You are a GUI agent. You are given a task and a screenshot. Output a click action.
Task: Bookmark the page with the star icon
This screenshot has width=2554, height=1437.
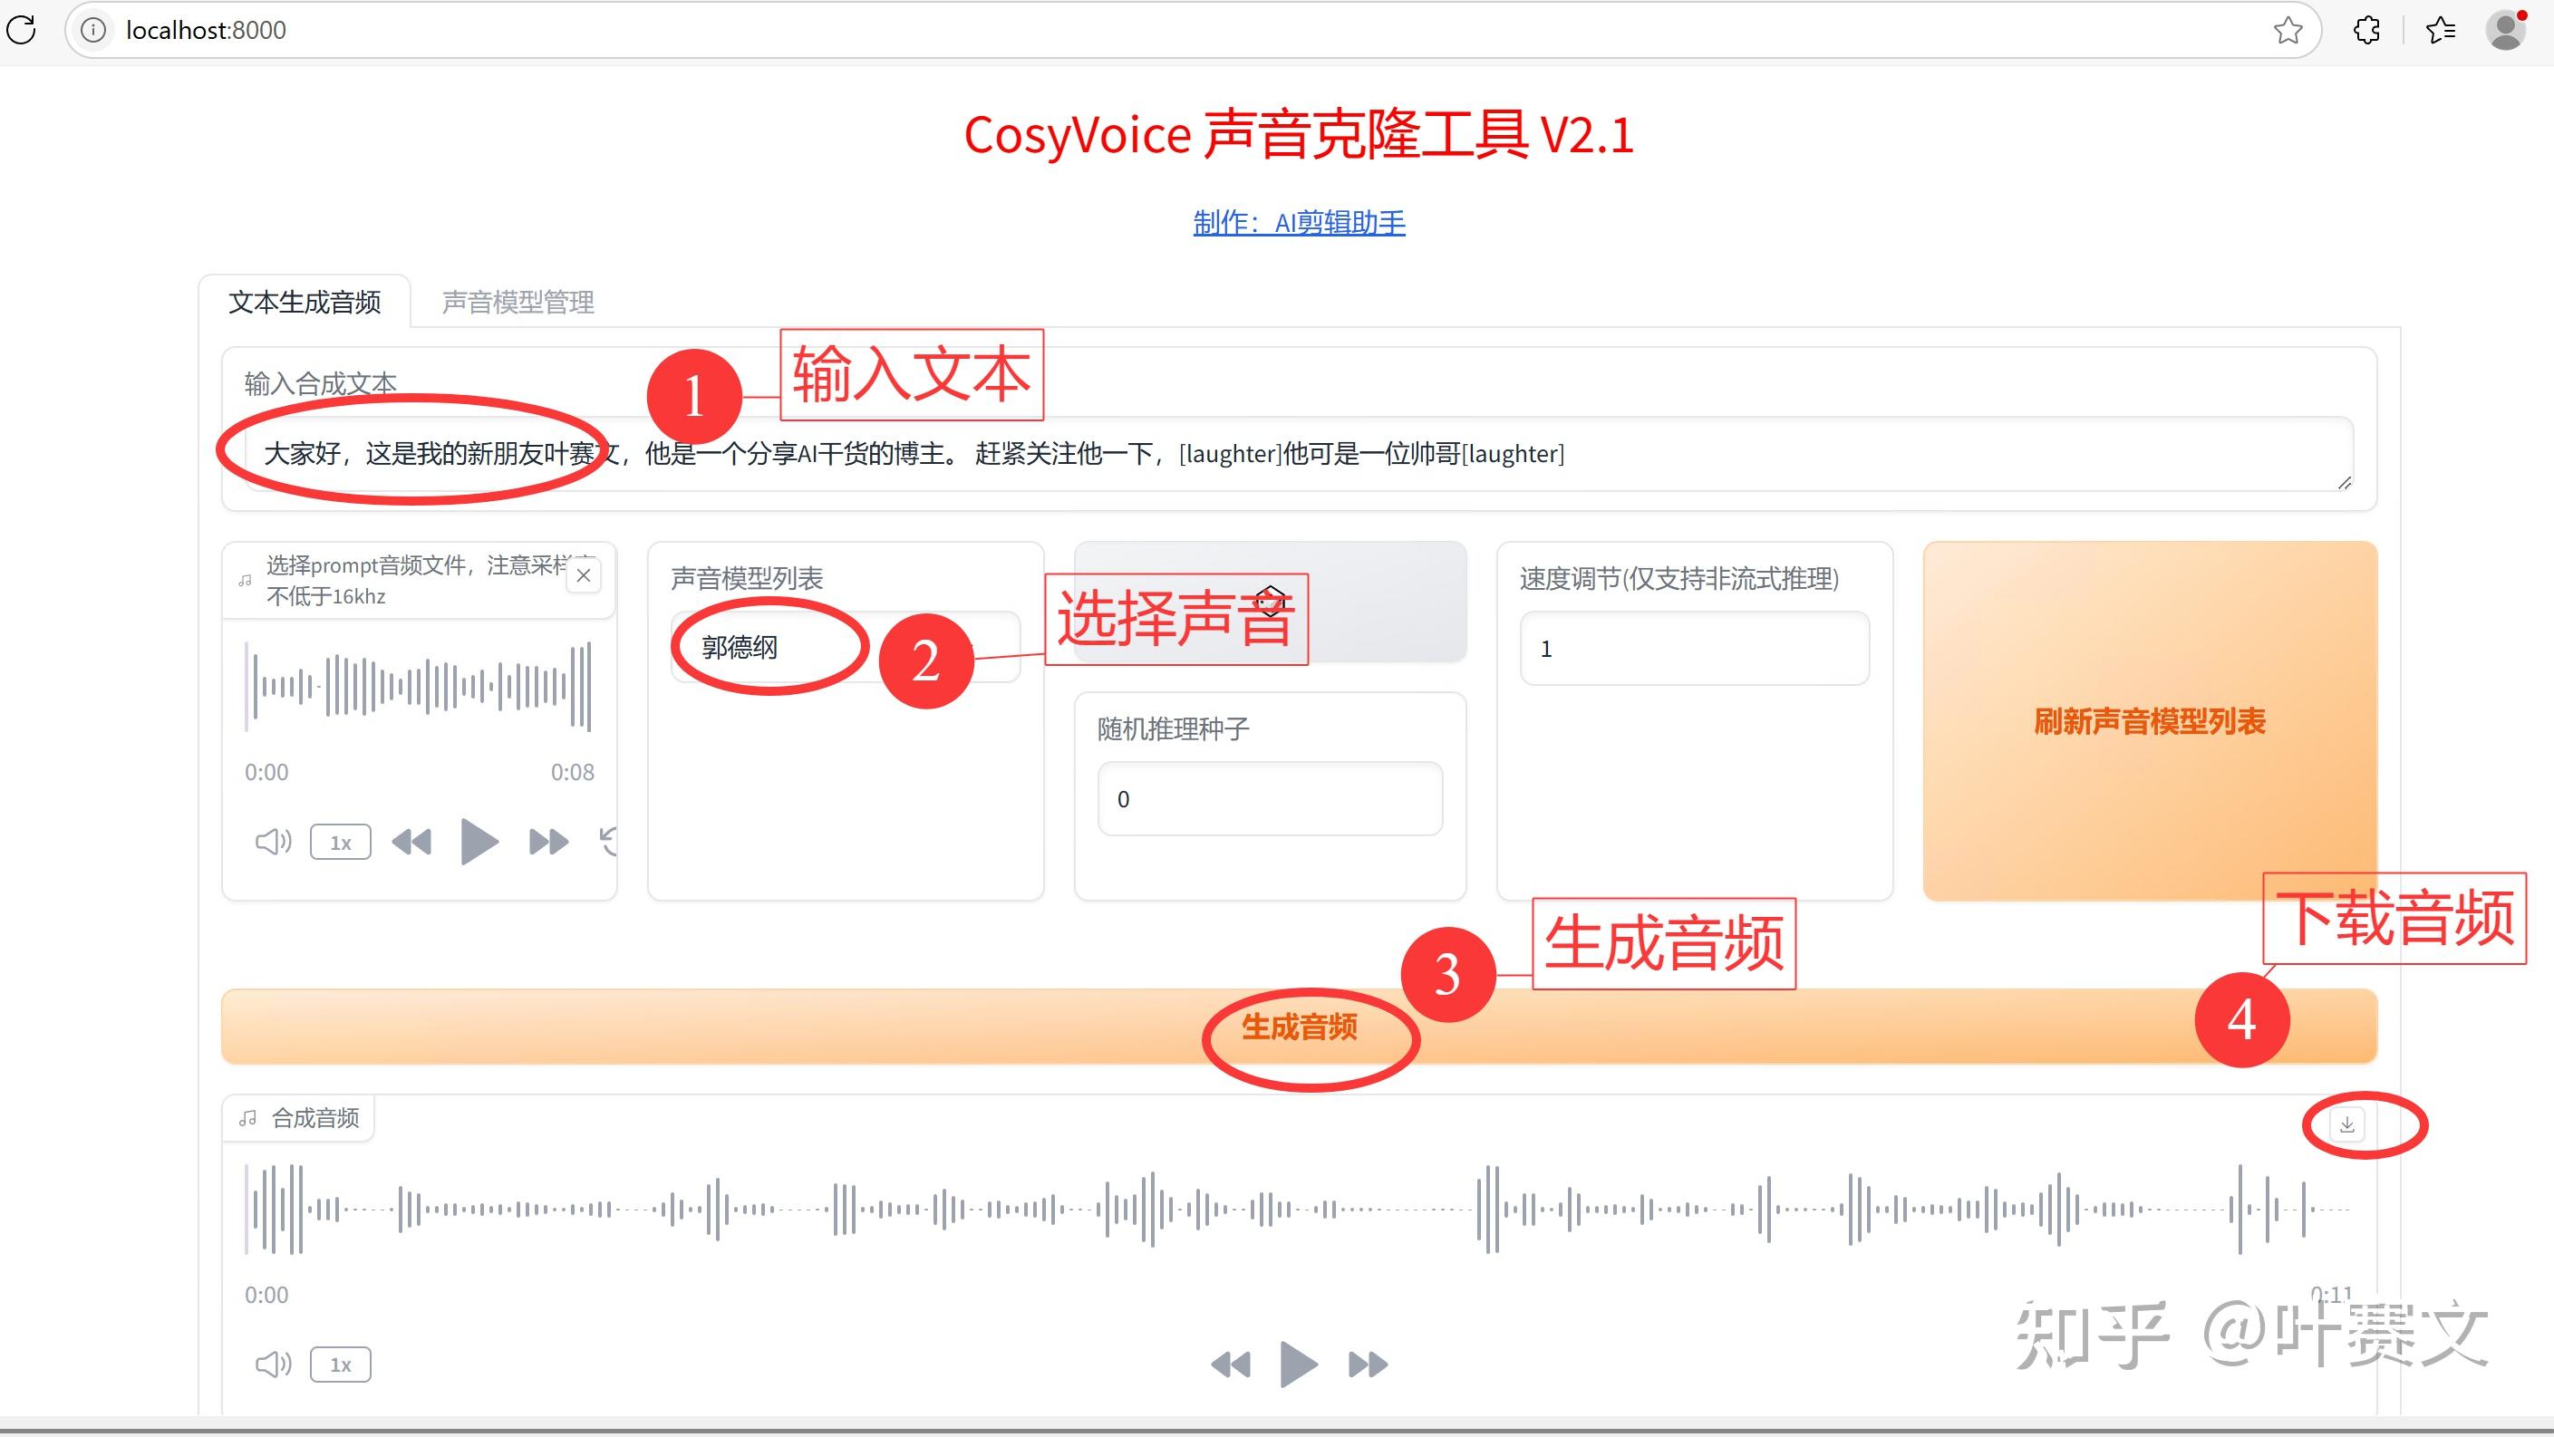pyautogui.click(x=2289, y=30)
